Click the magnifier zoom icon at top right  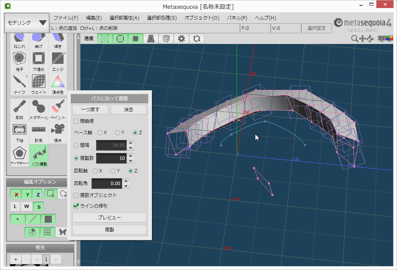355,38
